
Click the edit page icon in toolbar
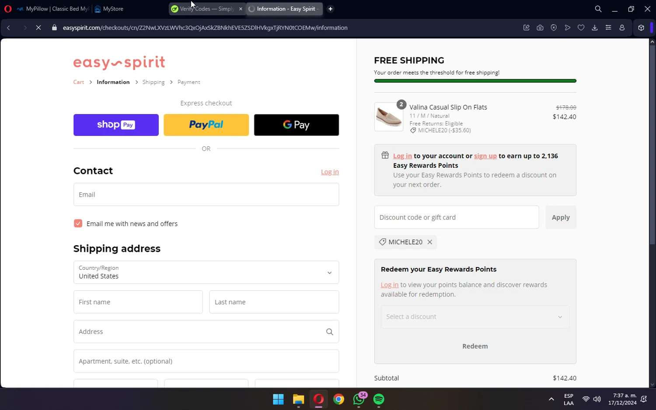[x=526, y=28]
